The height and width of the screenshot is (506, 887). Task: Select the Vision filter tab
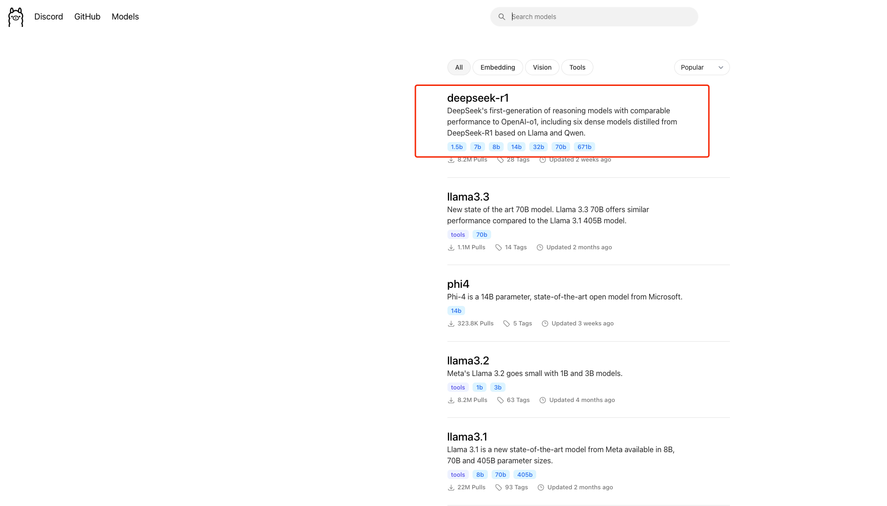pyautogui.click(x=542, y=67)
